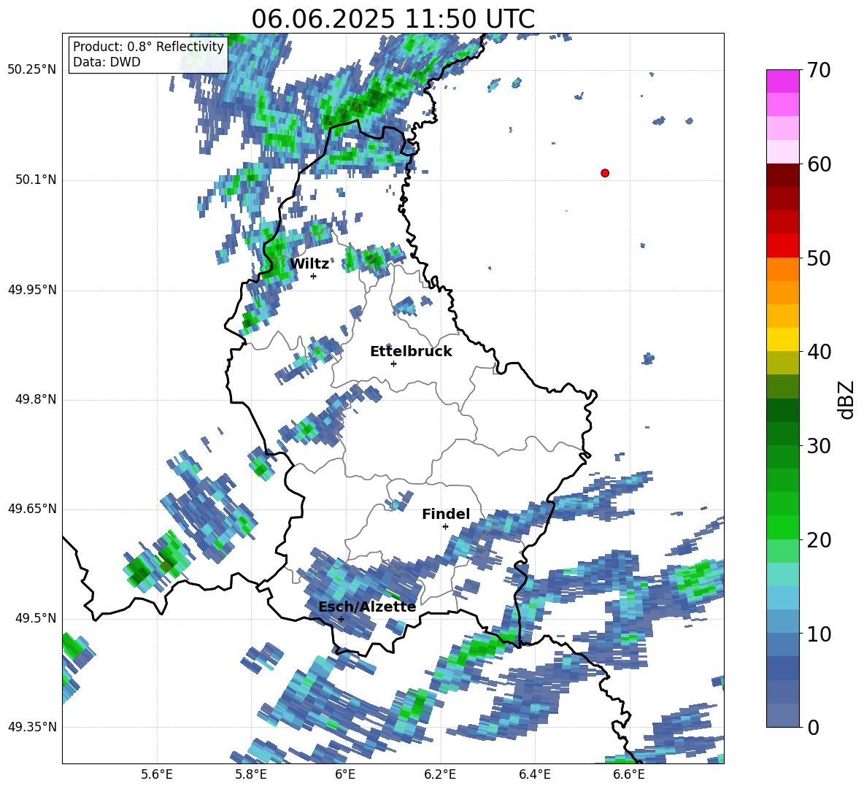Click the 49.35°N latitude label
864x789 pixels.
point(32,727)
